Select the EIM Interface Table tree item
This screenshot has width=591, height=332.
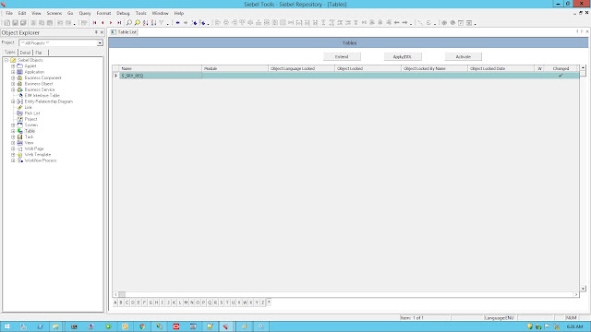pyautogui.click(x=42, y=96)
